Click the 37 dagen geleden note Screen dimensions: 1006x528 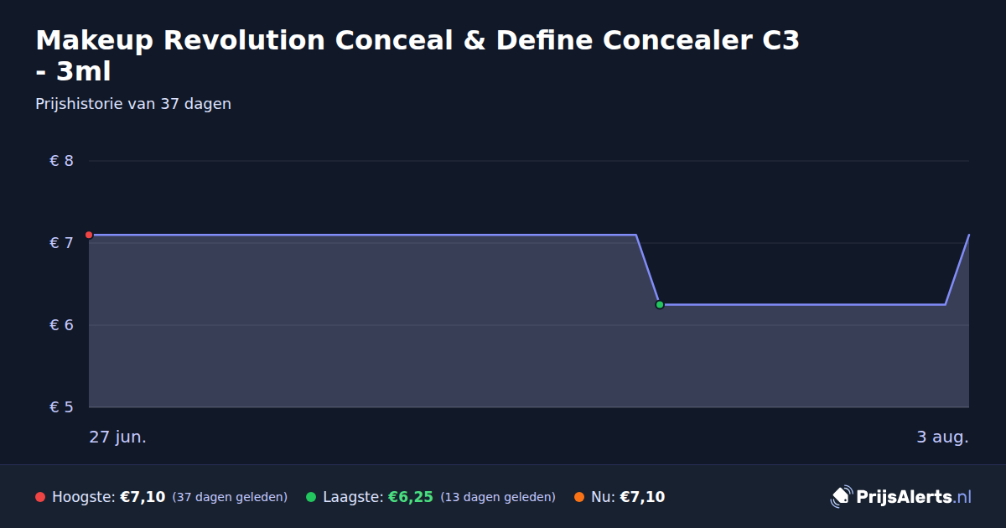[230, 497]
